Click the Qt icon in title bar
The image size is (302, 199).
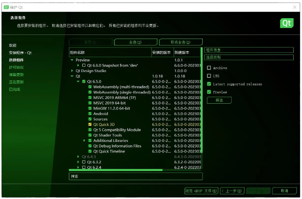point(6,7)
